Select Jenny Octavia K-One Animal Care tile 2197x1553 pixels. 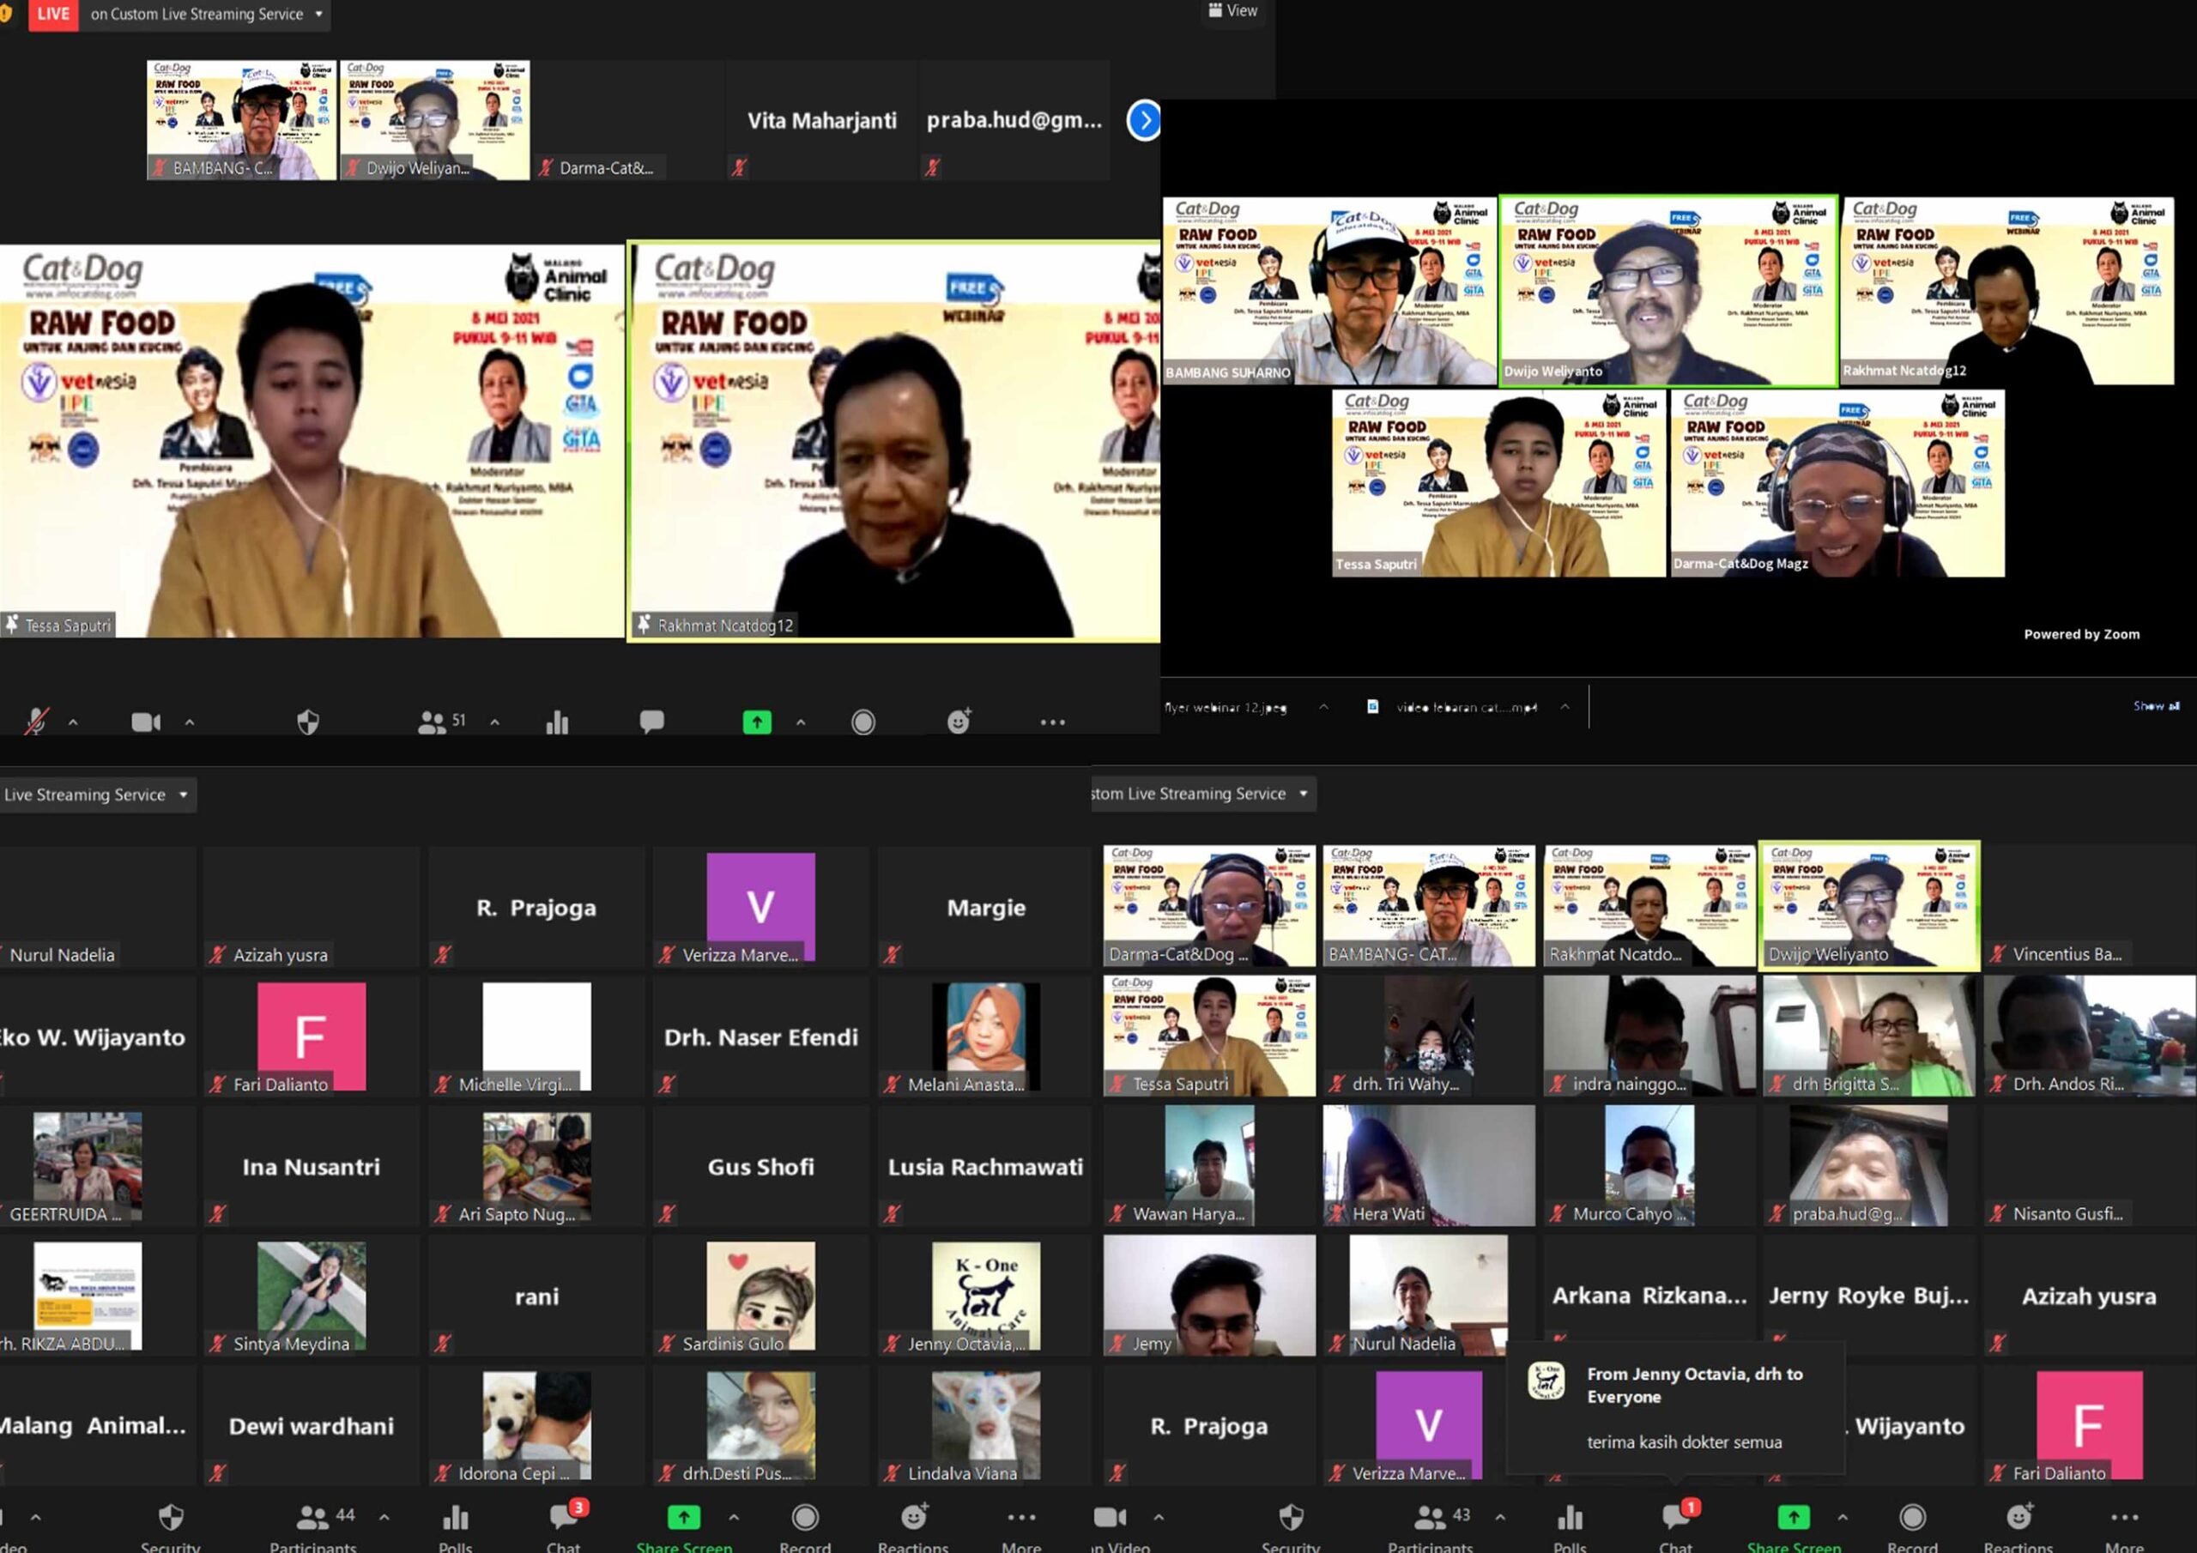pos(985,1296)
